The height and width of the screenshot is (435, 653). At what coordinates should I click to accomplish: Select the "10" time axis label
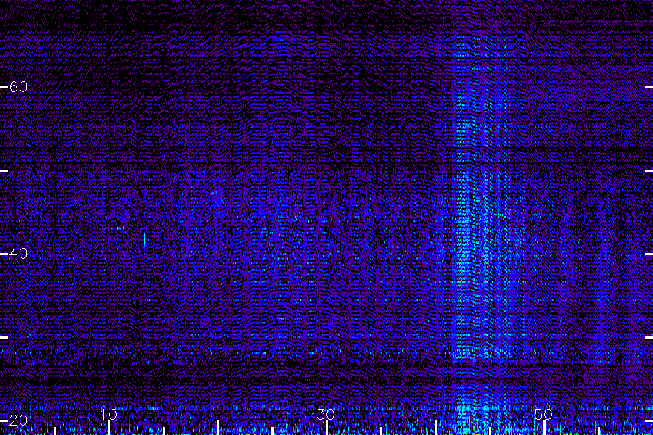109,414
